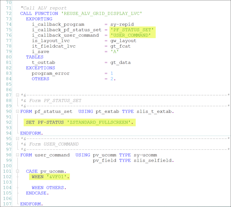
Task: Collapse the FORM pf_status_set fold marker
Action: tap(18, 112)
